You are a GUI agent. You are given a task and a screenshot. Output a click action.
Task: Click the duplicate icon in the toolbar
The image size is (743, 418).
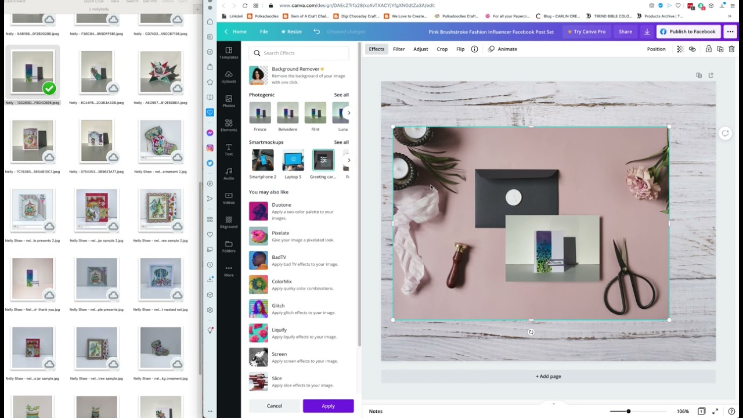click(x=720, y=49)
